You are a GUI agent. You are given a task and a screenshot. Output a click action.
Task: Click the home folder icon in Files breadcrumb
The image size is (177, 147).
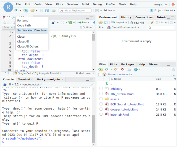click(104, 74)
